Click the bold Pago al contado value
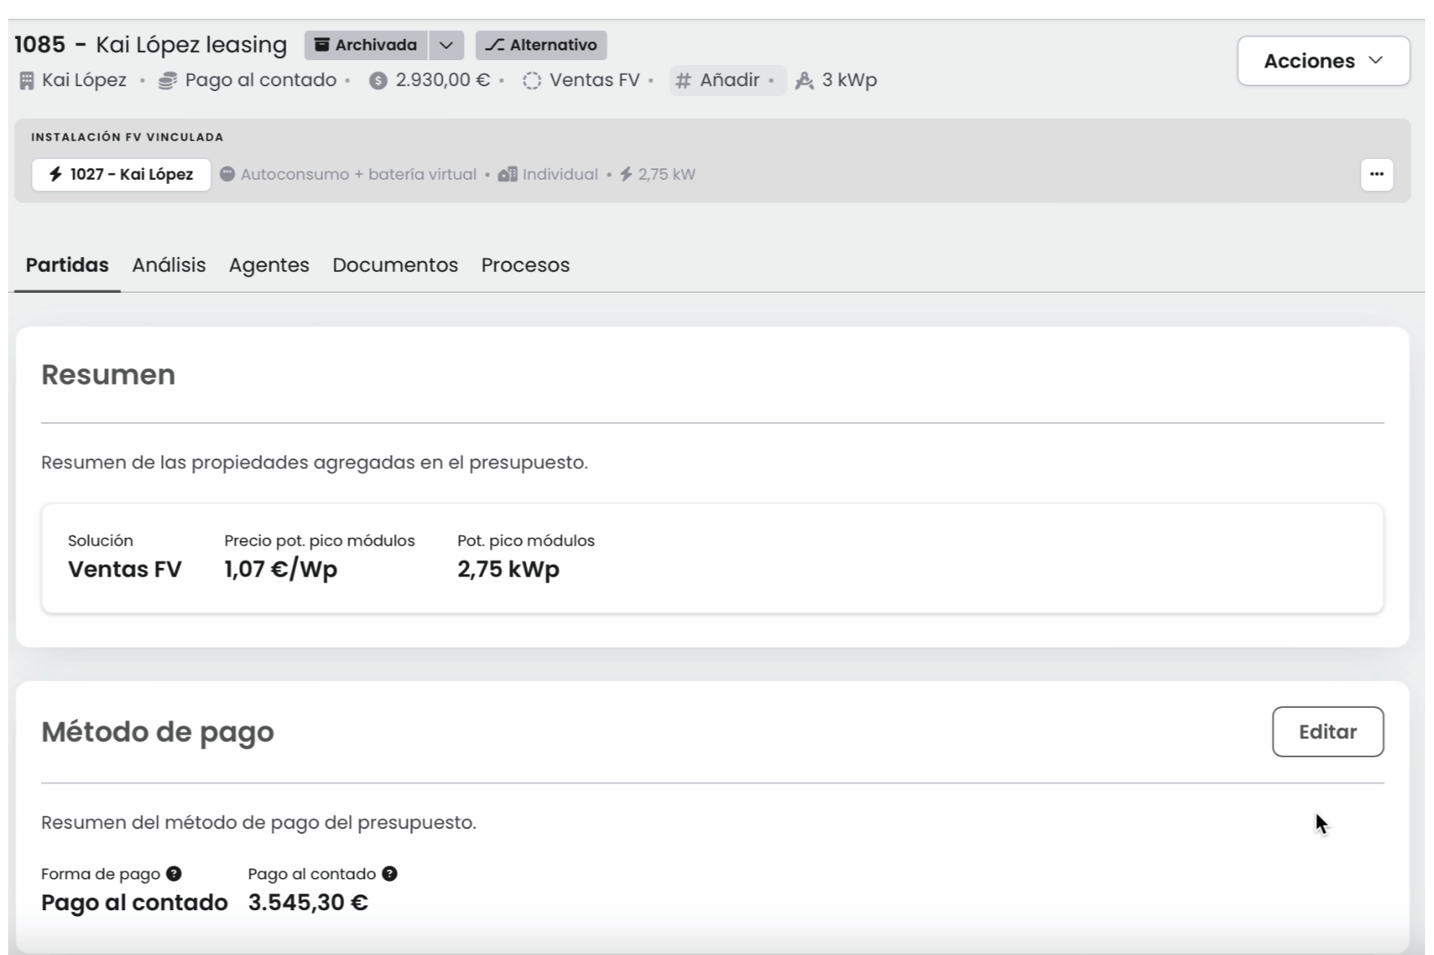The image size is (1434, 955). [134, 903]
